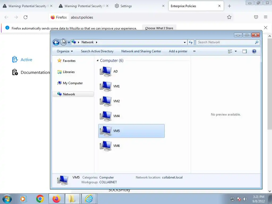Show more toolbar commands chevron
Screen dimensions: 272x204
tap(194, 51)
